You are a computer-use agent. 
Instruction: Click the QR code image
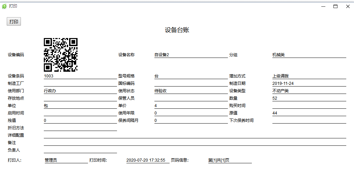[61, 55]
